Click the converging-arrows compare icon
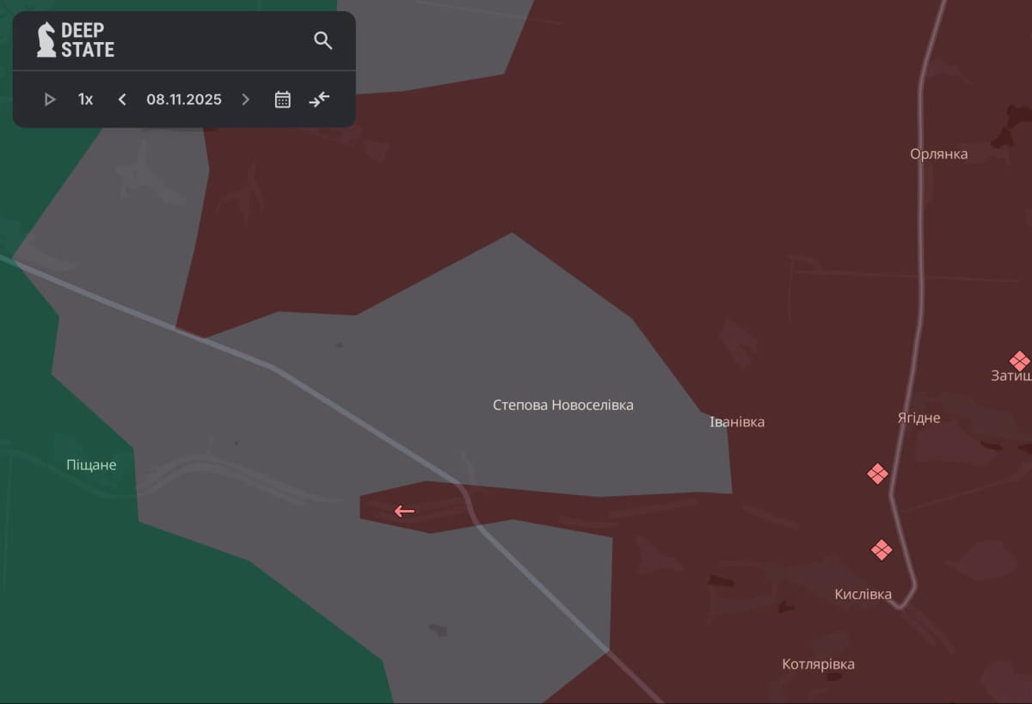The width and height of the screenshot is (1032, 704). click(x=319, y=100)
